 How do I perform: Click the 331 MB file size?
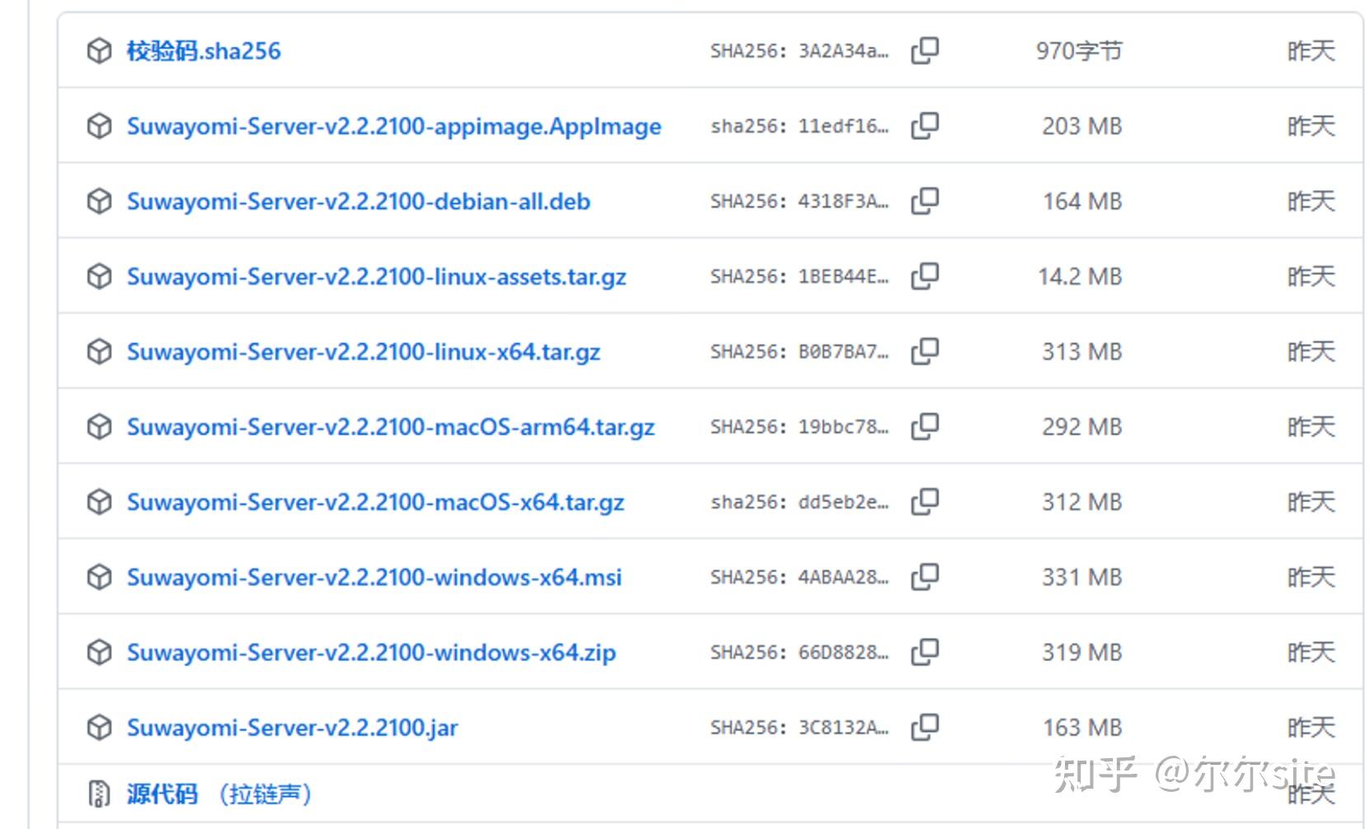[x=1081, y=578]
